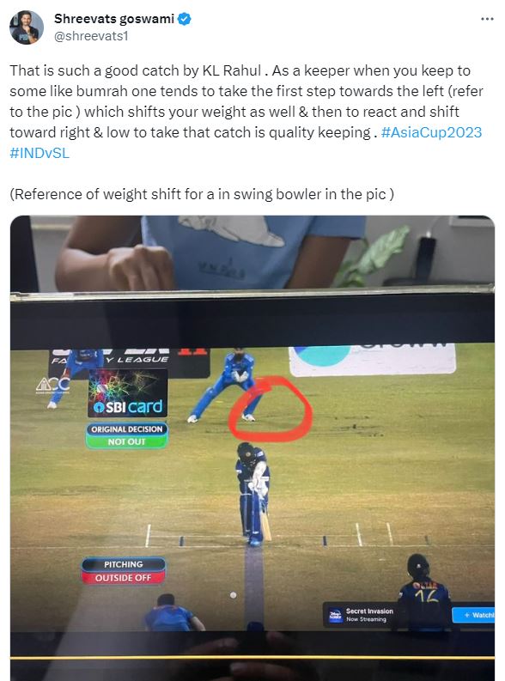Click the ORIGINAL DECISION label
The width and height of the screenshot is (505, 681).
(127, 429)
